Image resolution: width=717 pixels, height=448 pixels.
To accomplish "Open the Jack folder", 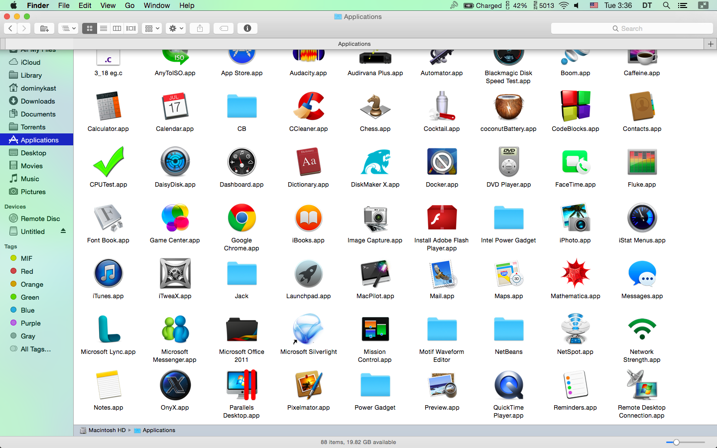I will click(241, 273).
